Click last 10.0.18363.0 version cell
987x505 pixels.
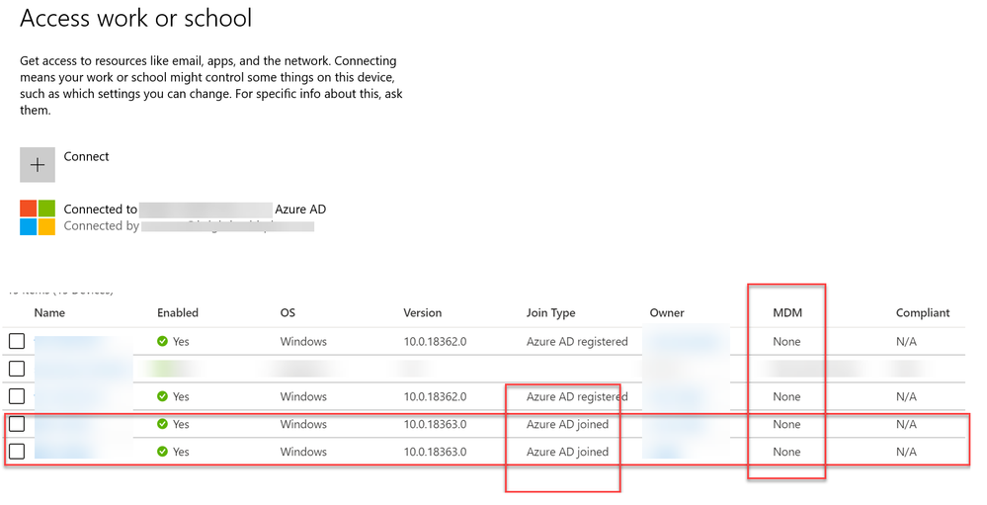435,452
